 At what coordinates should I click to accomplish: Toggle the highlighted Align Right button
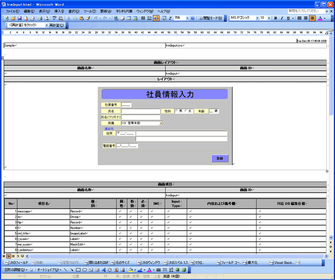pyautogui.click(x=312, y=18)
